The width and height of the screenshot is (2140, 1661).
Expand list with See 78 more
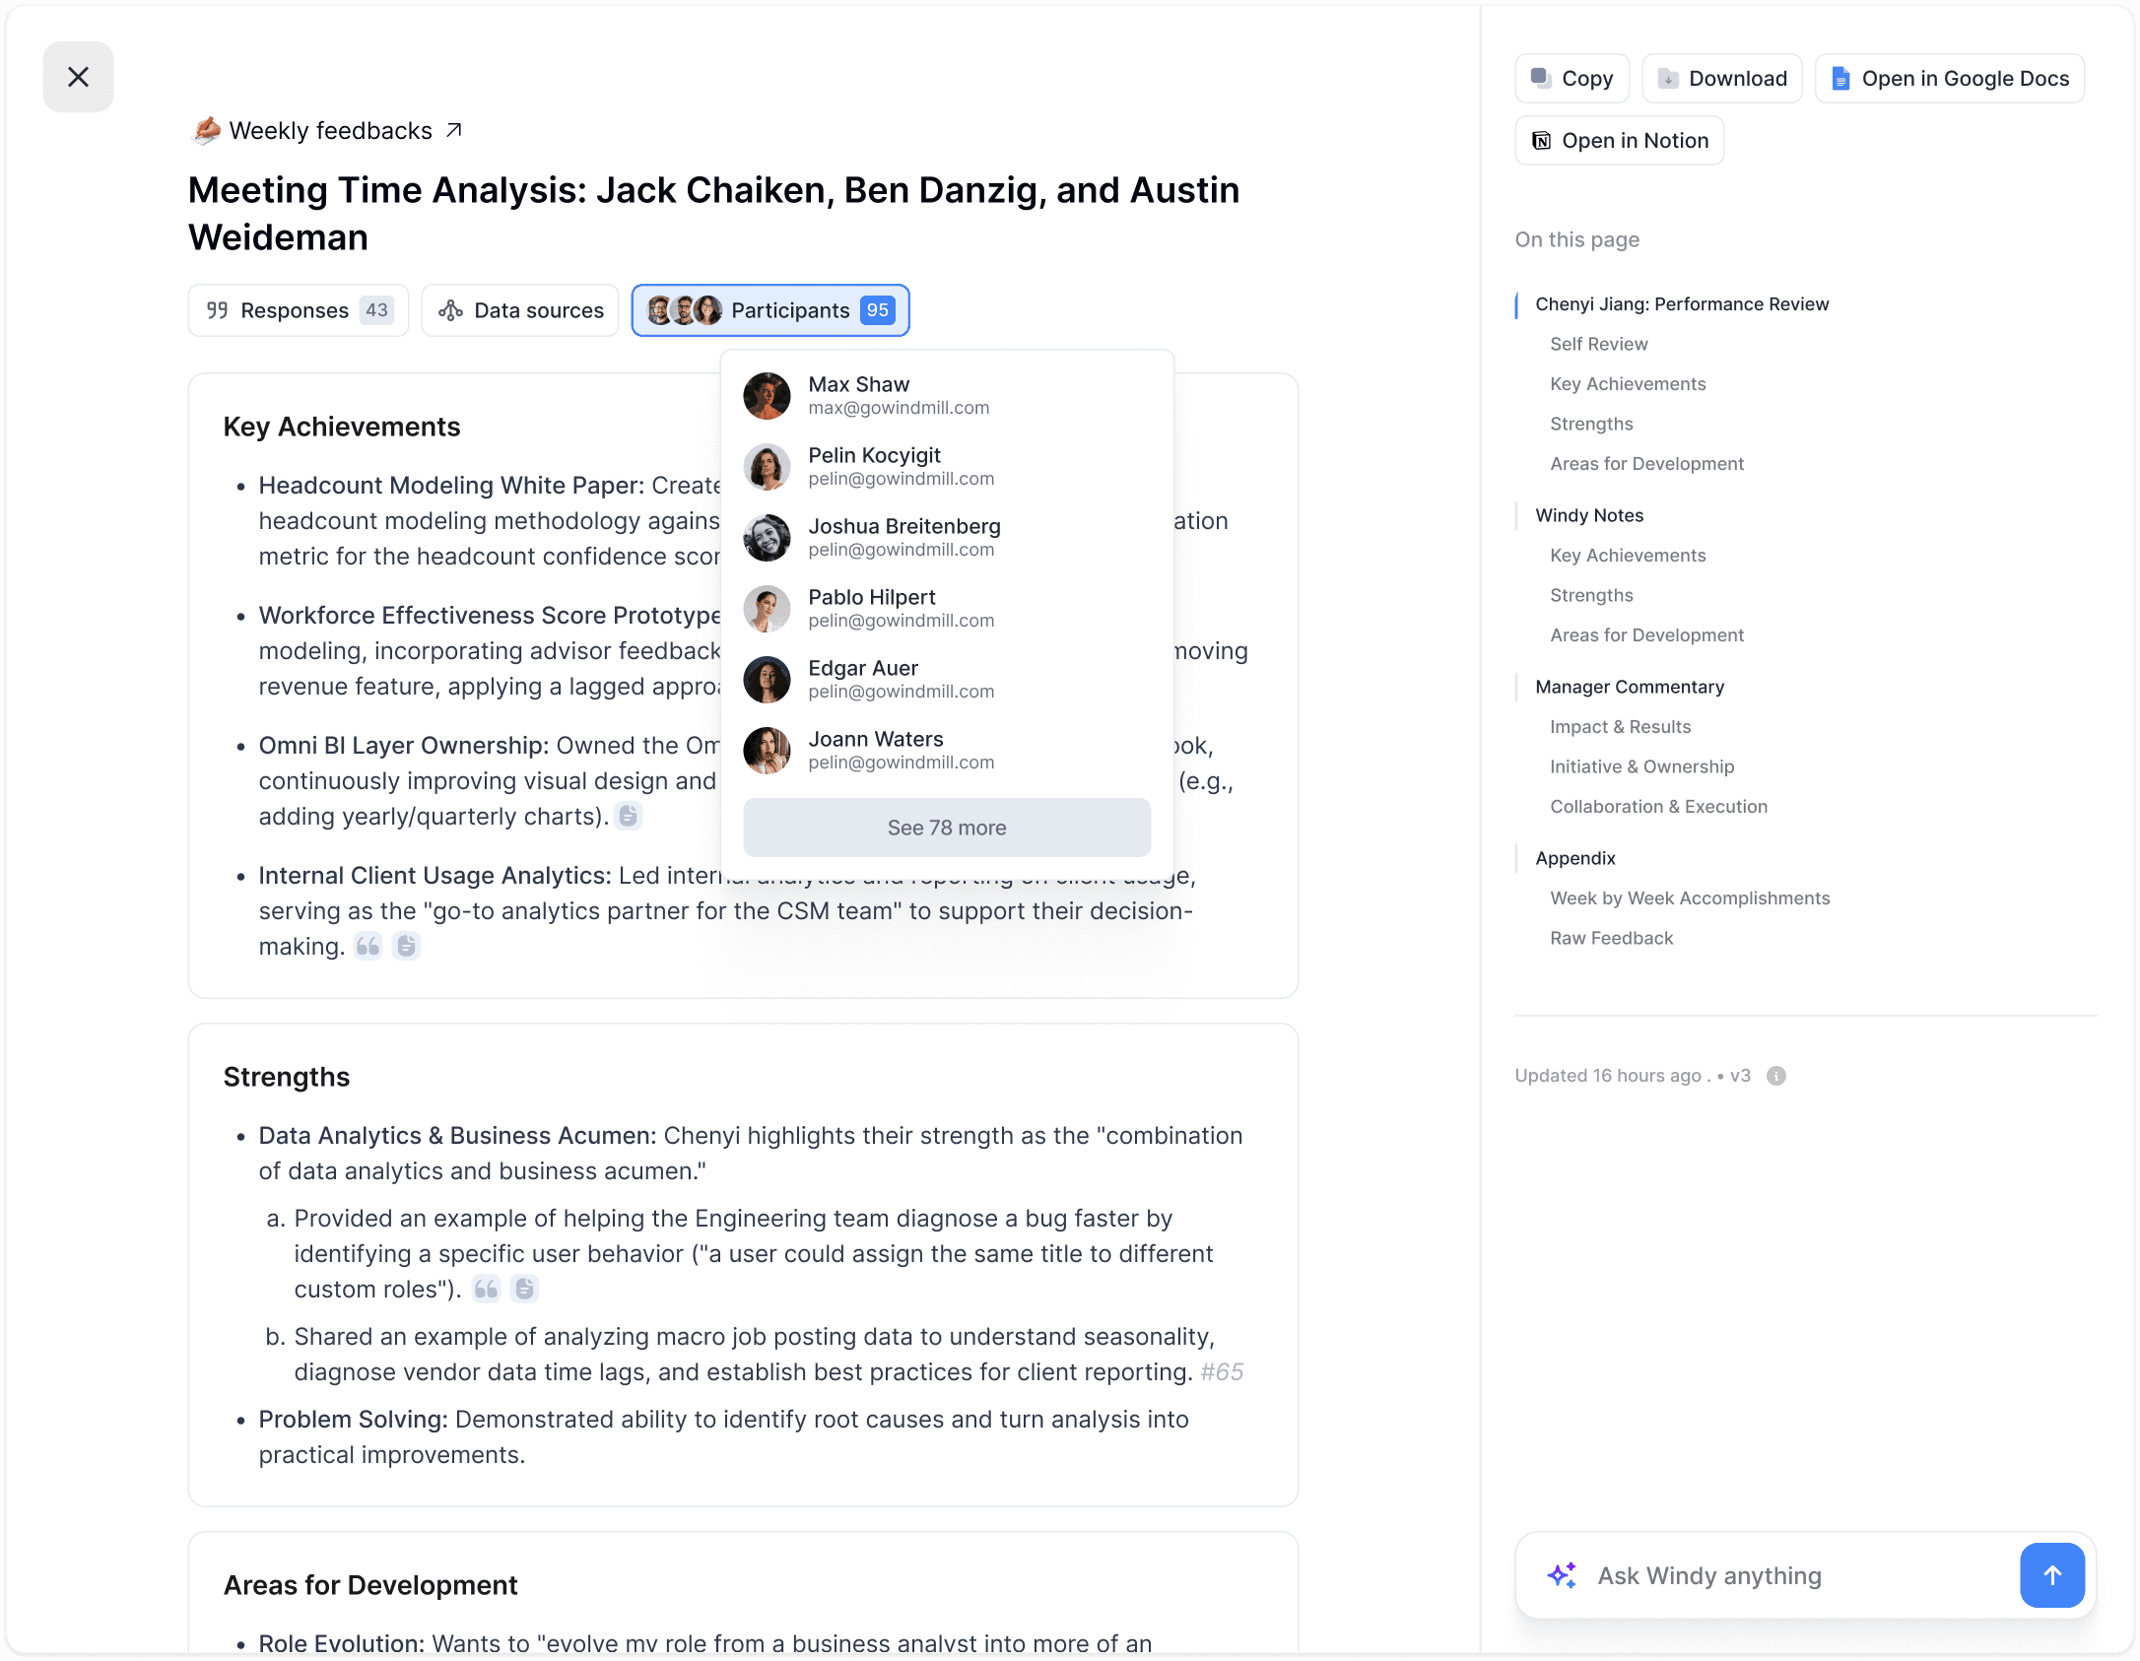click(x=946, y=828)
